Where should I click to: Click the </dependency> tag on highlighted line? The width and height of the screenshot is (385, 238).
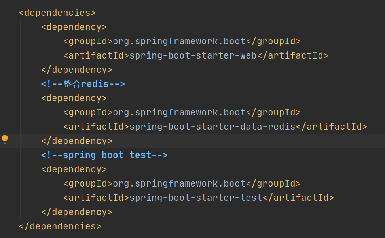(x=77, y=141)
